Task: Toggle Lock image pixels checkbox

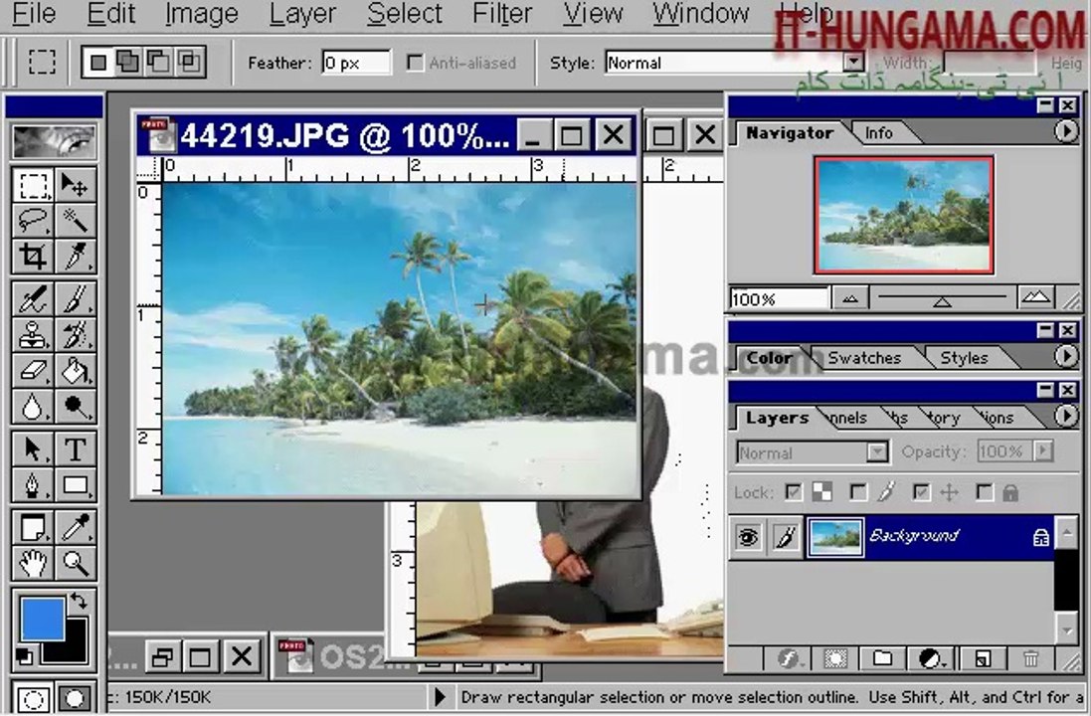Action: click(x=858, y=492)
